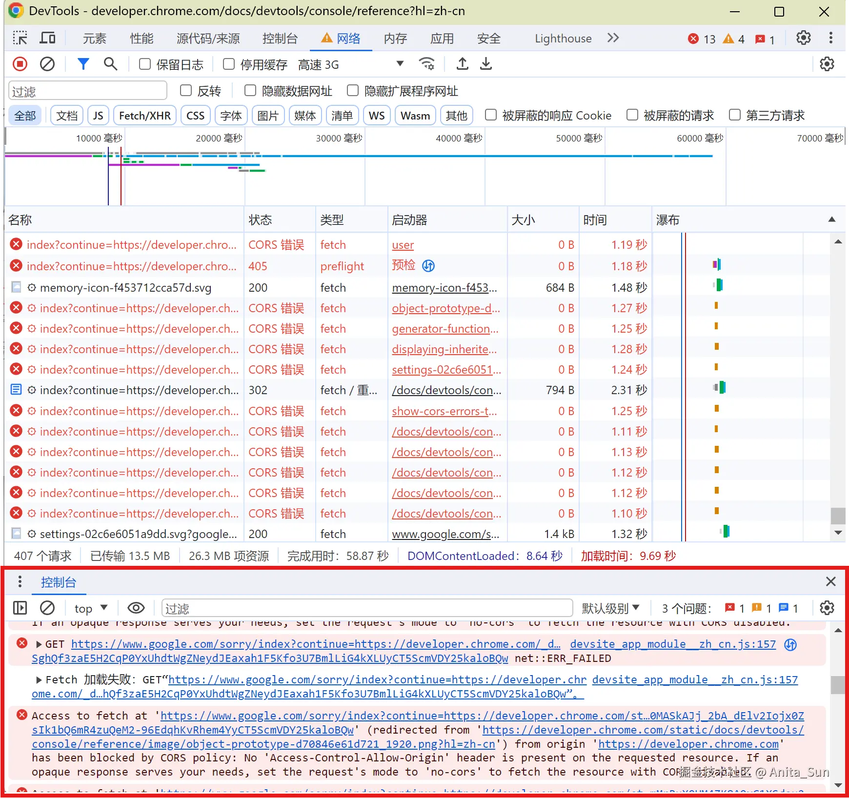
Task: Open 源代码/来源 tab
Action: coord(208,39)
